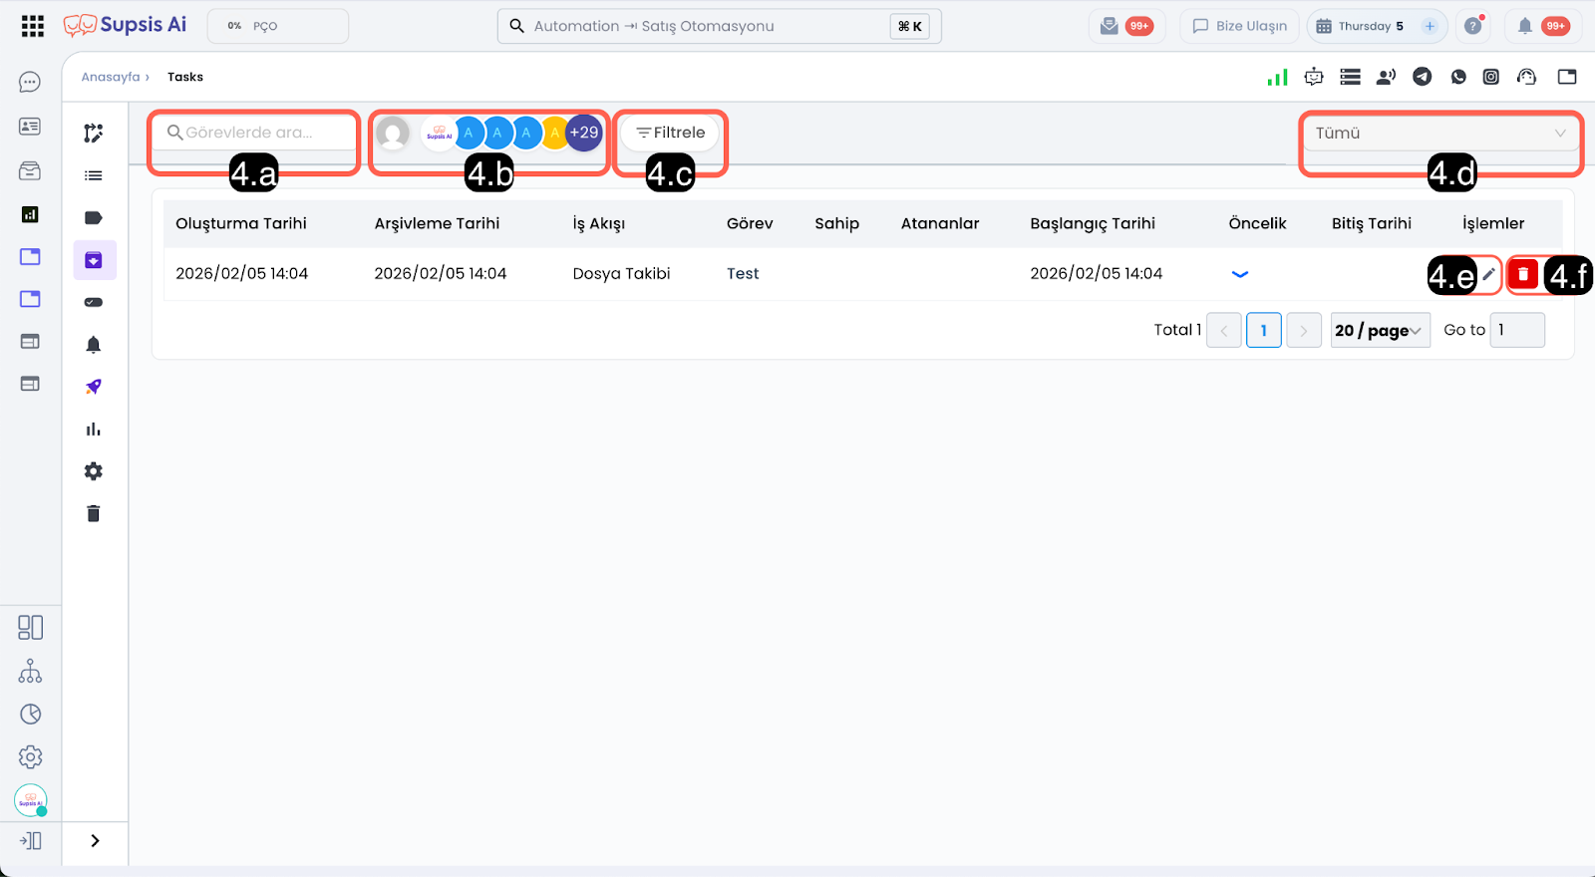Click the WhatsApp icon in the header
The width and height of the screenshot is (1595, 877).
pos(1458,77)
